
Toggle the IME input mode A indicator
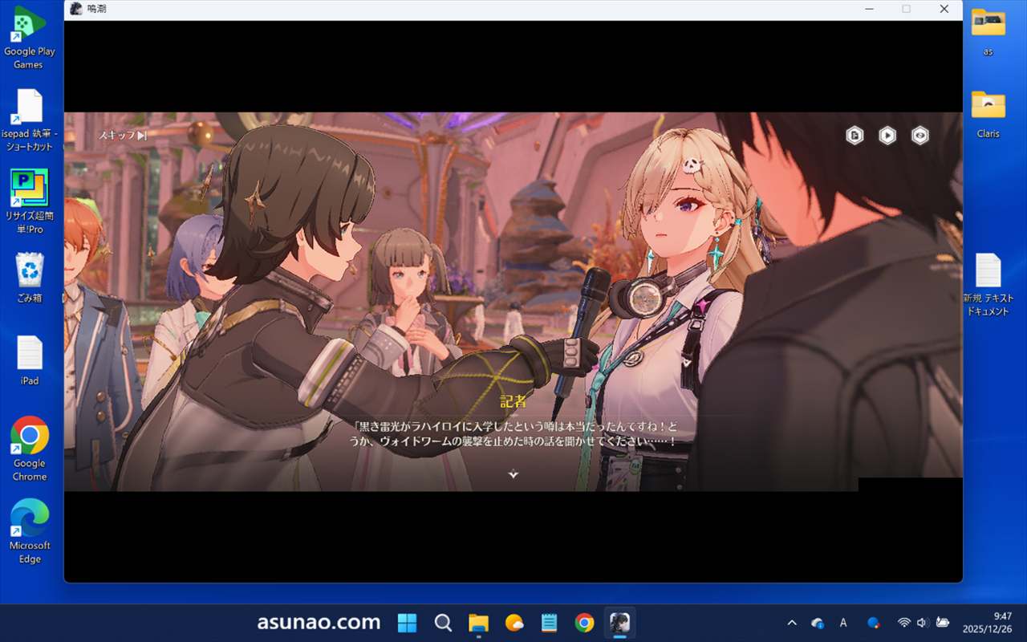(x=843, y=623)
